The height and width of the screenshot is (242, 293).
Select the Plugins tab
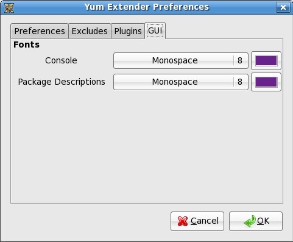point(128,31)
